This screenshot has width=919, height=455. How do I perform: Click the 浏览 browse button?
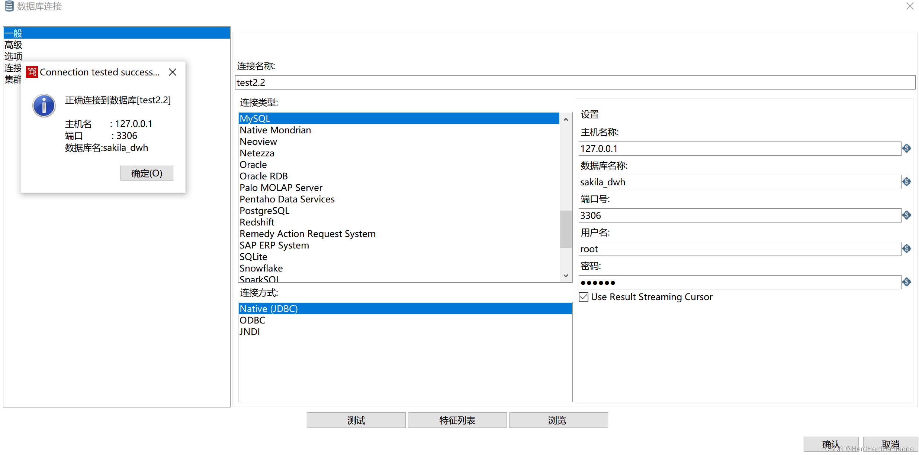click(x=558, y=420)
